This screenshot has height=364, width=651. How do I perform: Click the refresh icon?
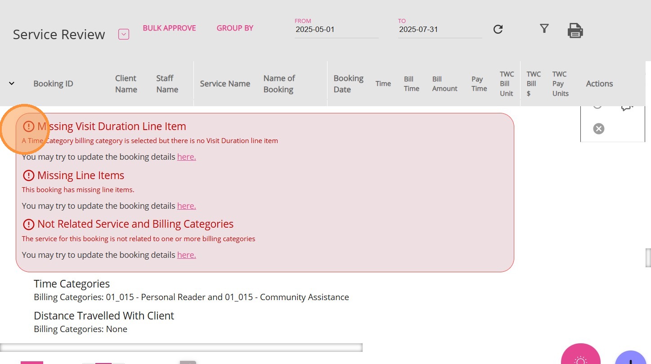click(x=498, y=30)
